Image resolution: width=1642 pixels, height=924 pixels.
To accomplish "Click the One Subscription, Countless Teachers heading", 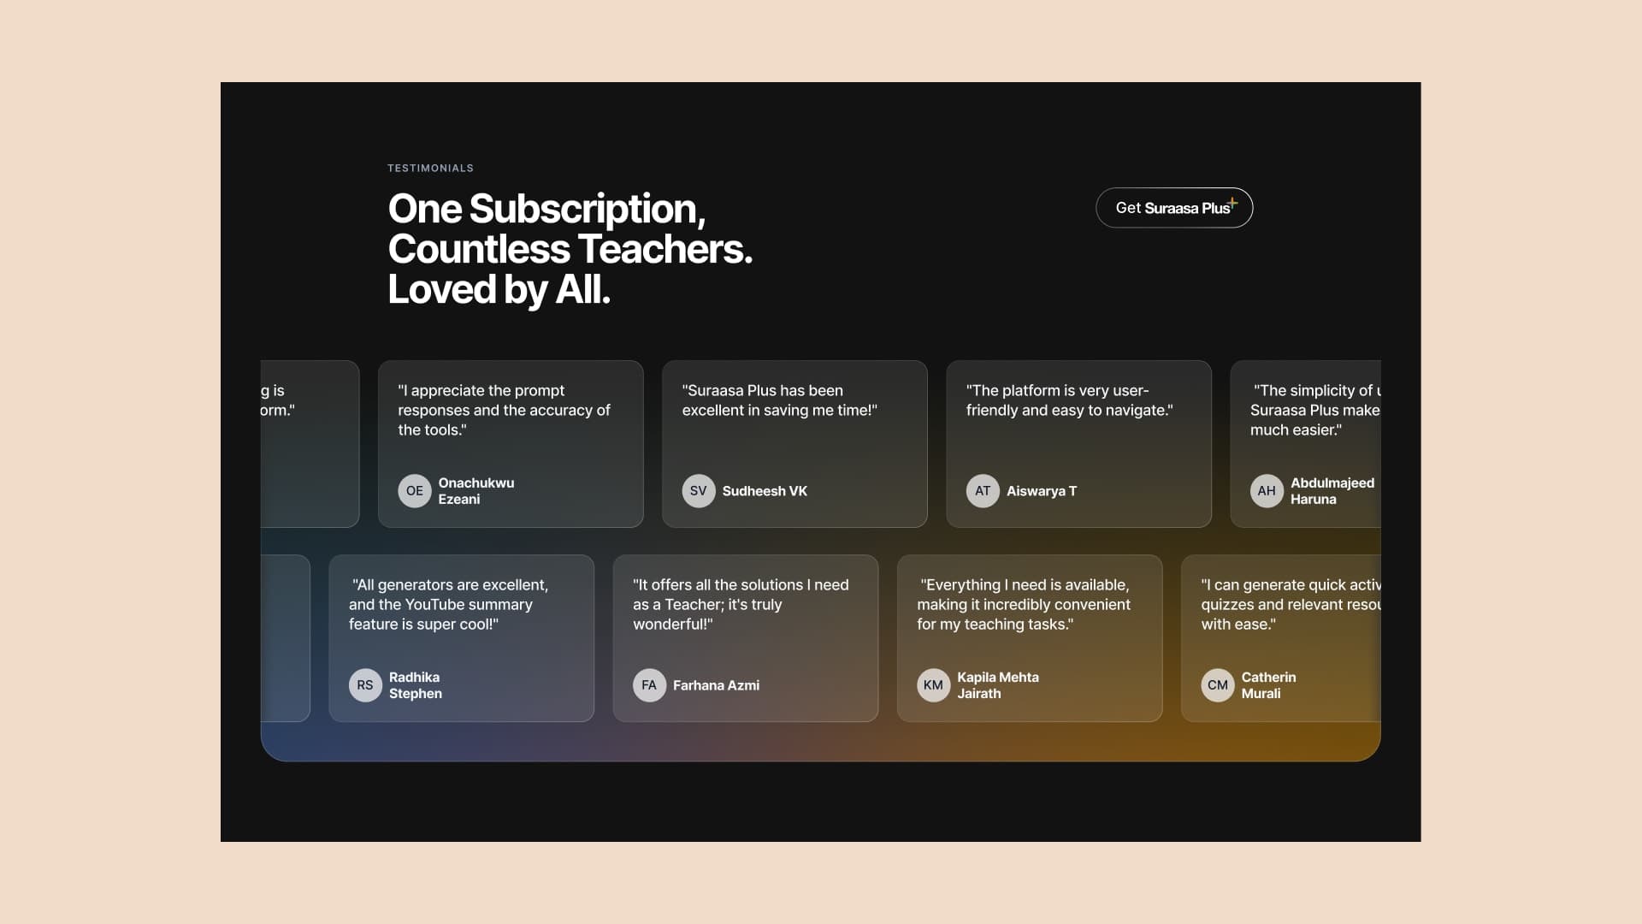I will (x=570, y=249).
